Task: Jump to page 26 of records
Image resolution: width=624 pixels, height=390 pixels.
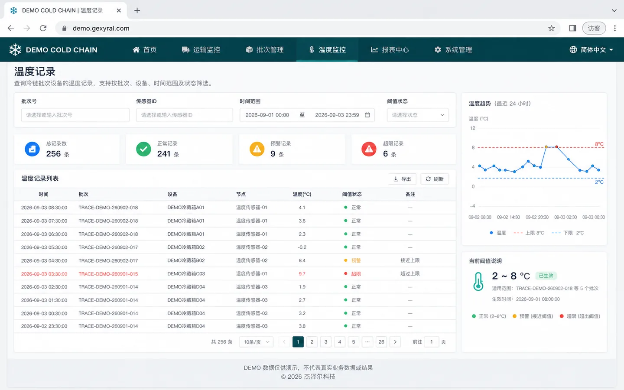Action: coord(381,342)
